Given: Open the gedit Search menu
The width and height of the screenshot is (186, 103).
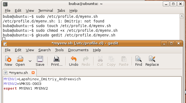Looking at the screenshot, I should point(44,50).
